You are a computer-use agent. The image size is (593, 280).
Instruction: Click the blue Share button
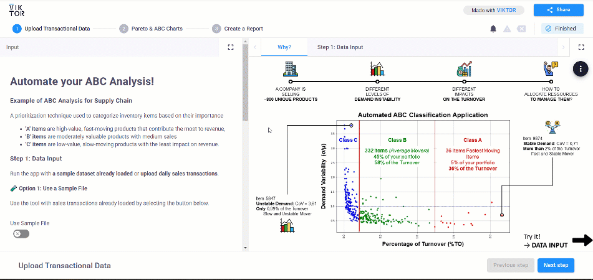pos(559,10)
